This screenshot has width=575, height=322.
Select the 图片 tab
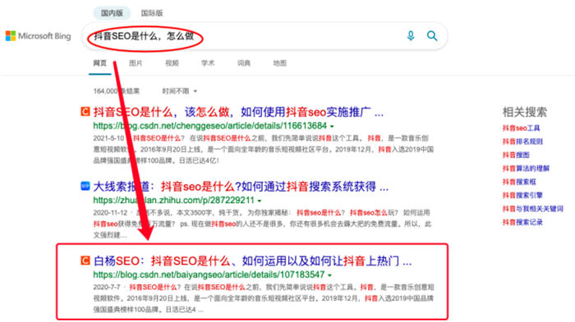(136, 63)
